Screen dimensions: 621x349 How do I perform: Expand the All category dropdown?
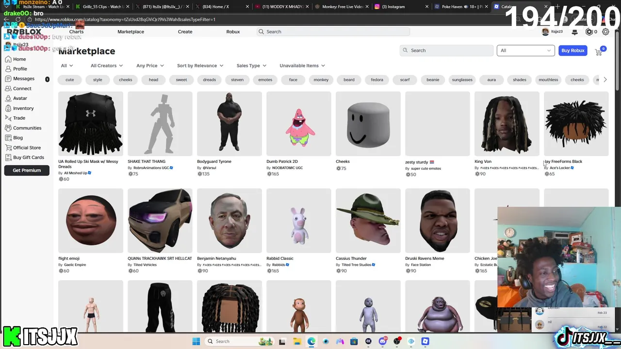click(x=67, y=65)
